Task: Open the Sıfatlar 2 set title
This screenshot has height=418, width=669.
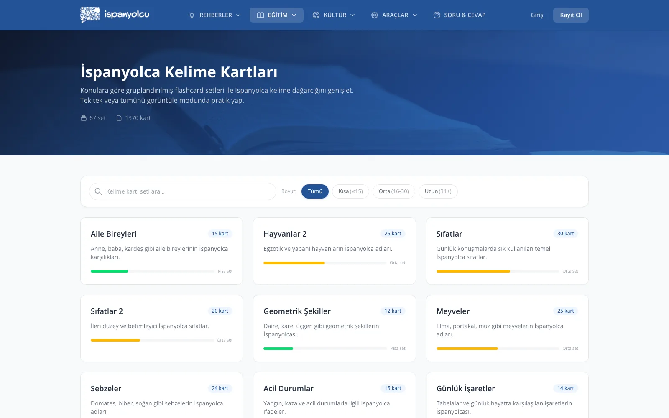Action: [107, 311]
